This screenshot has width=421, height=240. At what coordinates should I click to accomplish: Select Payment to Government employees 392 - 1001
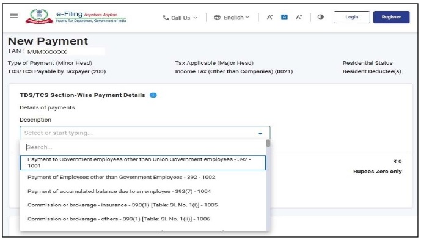point(142,162)
